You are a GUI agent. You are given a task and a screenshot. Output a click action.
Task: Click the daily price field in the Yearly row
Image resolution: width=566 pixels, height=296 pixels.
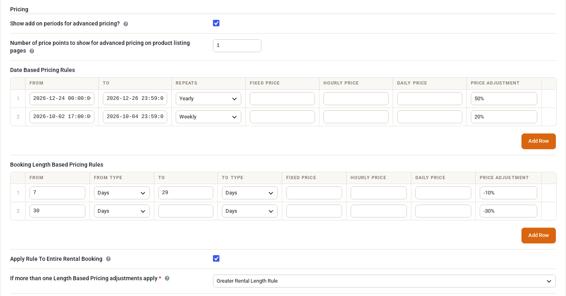[x=430, y=99]
